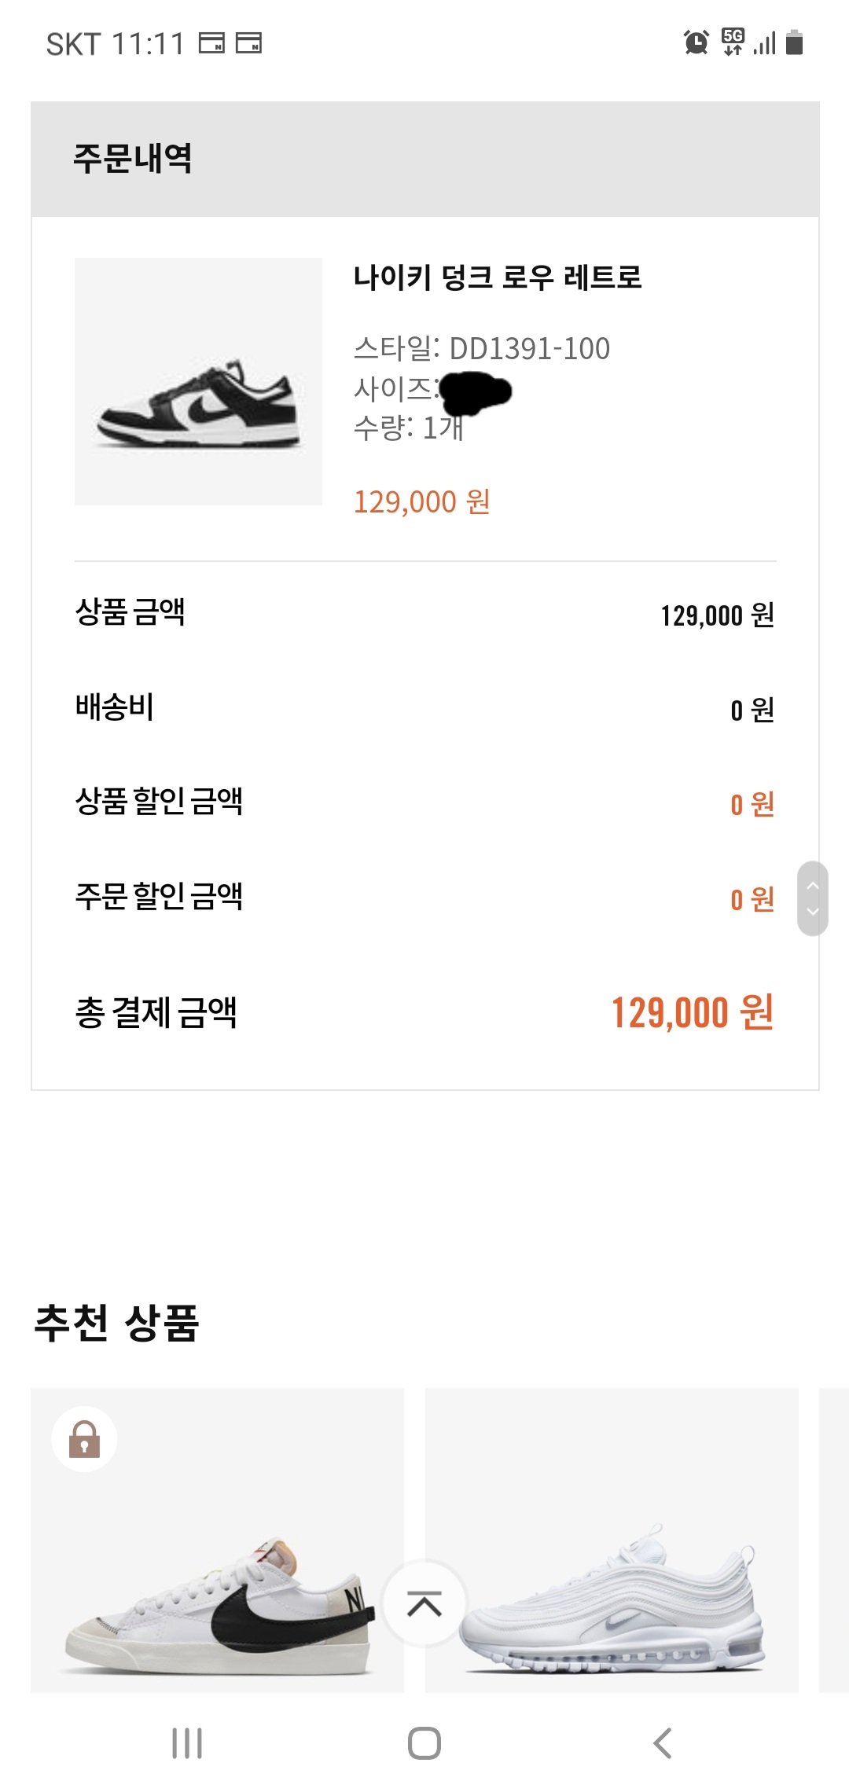This screenshot has height=1792, width=849.
Task: Open the 나이키 덩크 로우 레트로 product title
Action: pyautogui.click(x=498, y=277)
